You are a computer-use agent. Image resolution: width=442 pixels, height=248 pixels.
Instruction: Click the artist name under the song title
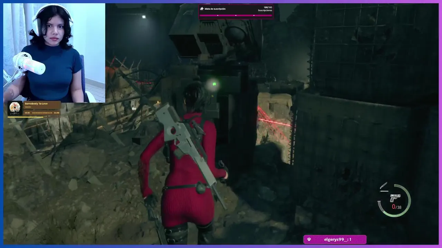point(28,107)
